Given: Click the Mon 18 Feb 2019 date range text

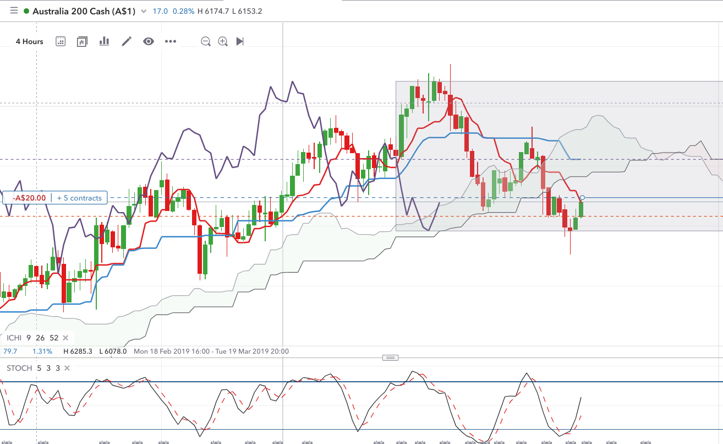Looking at the screenshot, I should coord(211,351).
